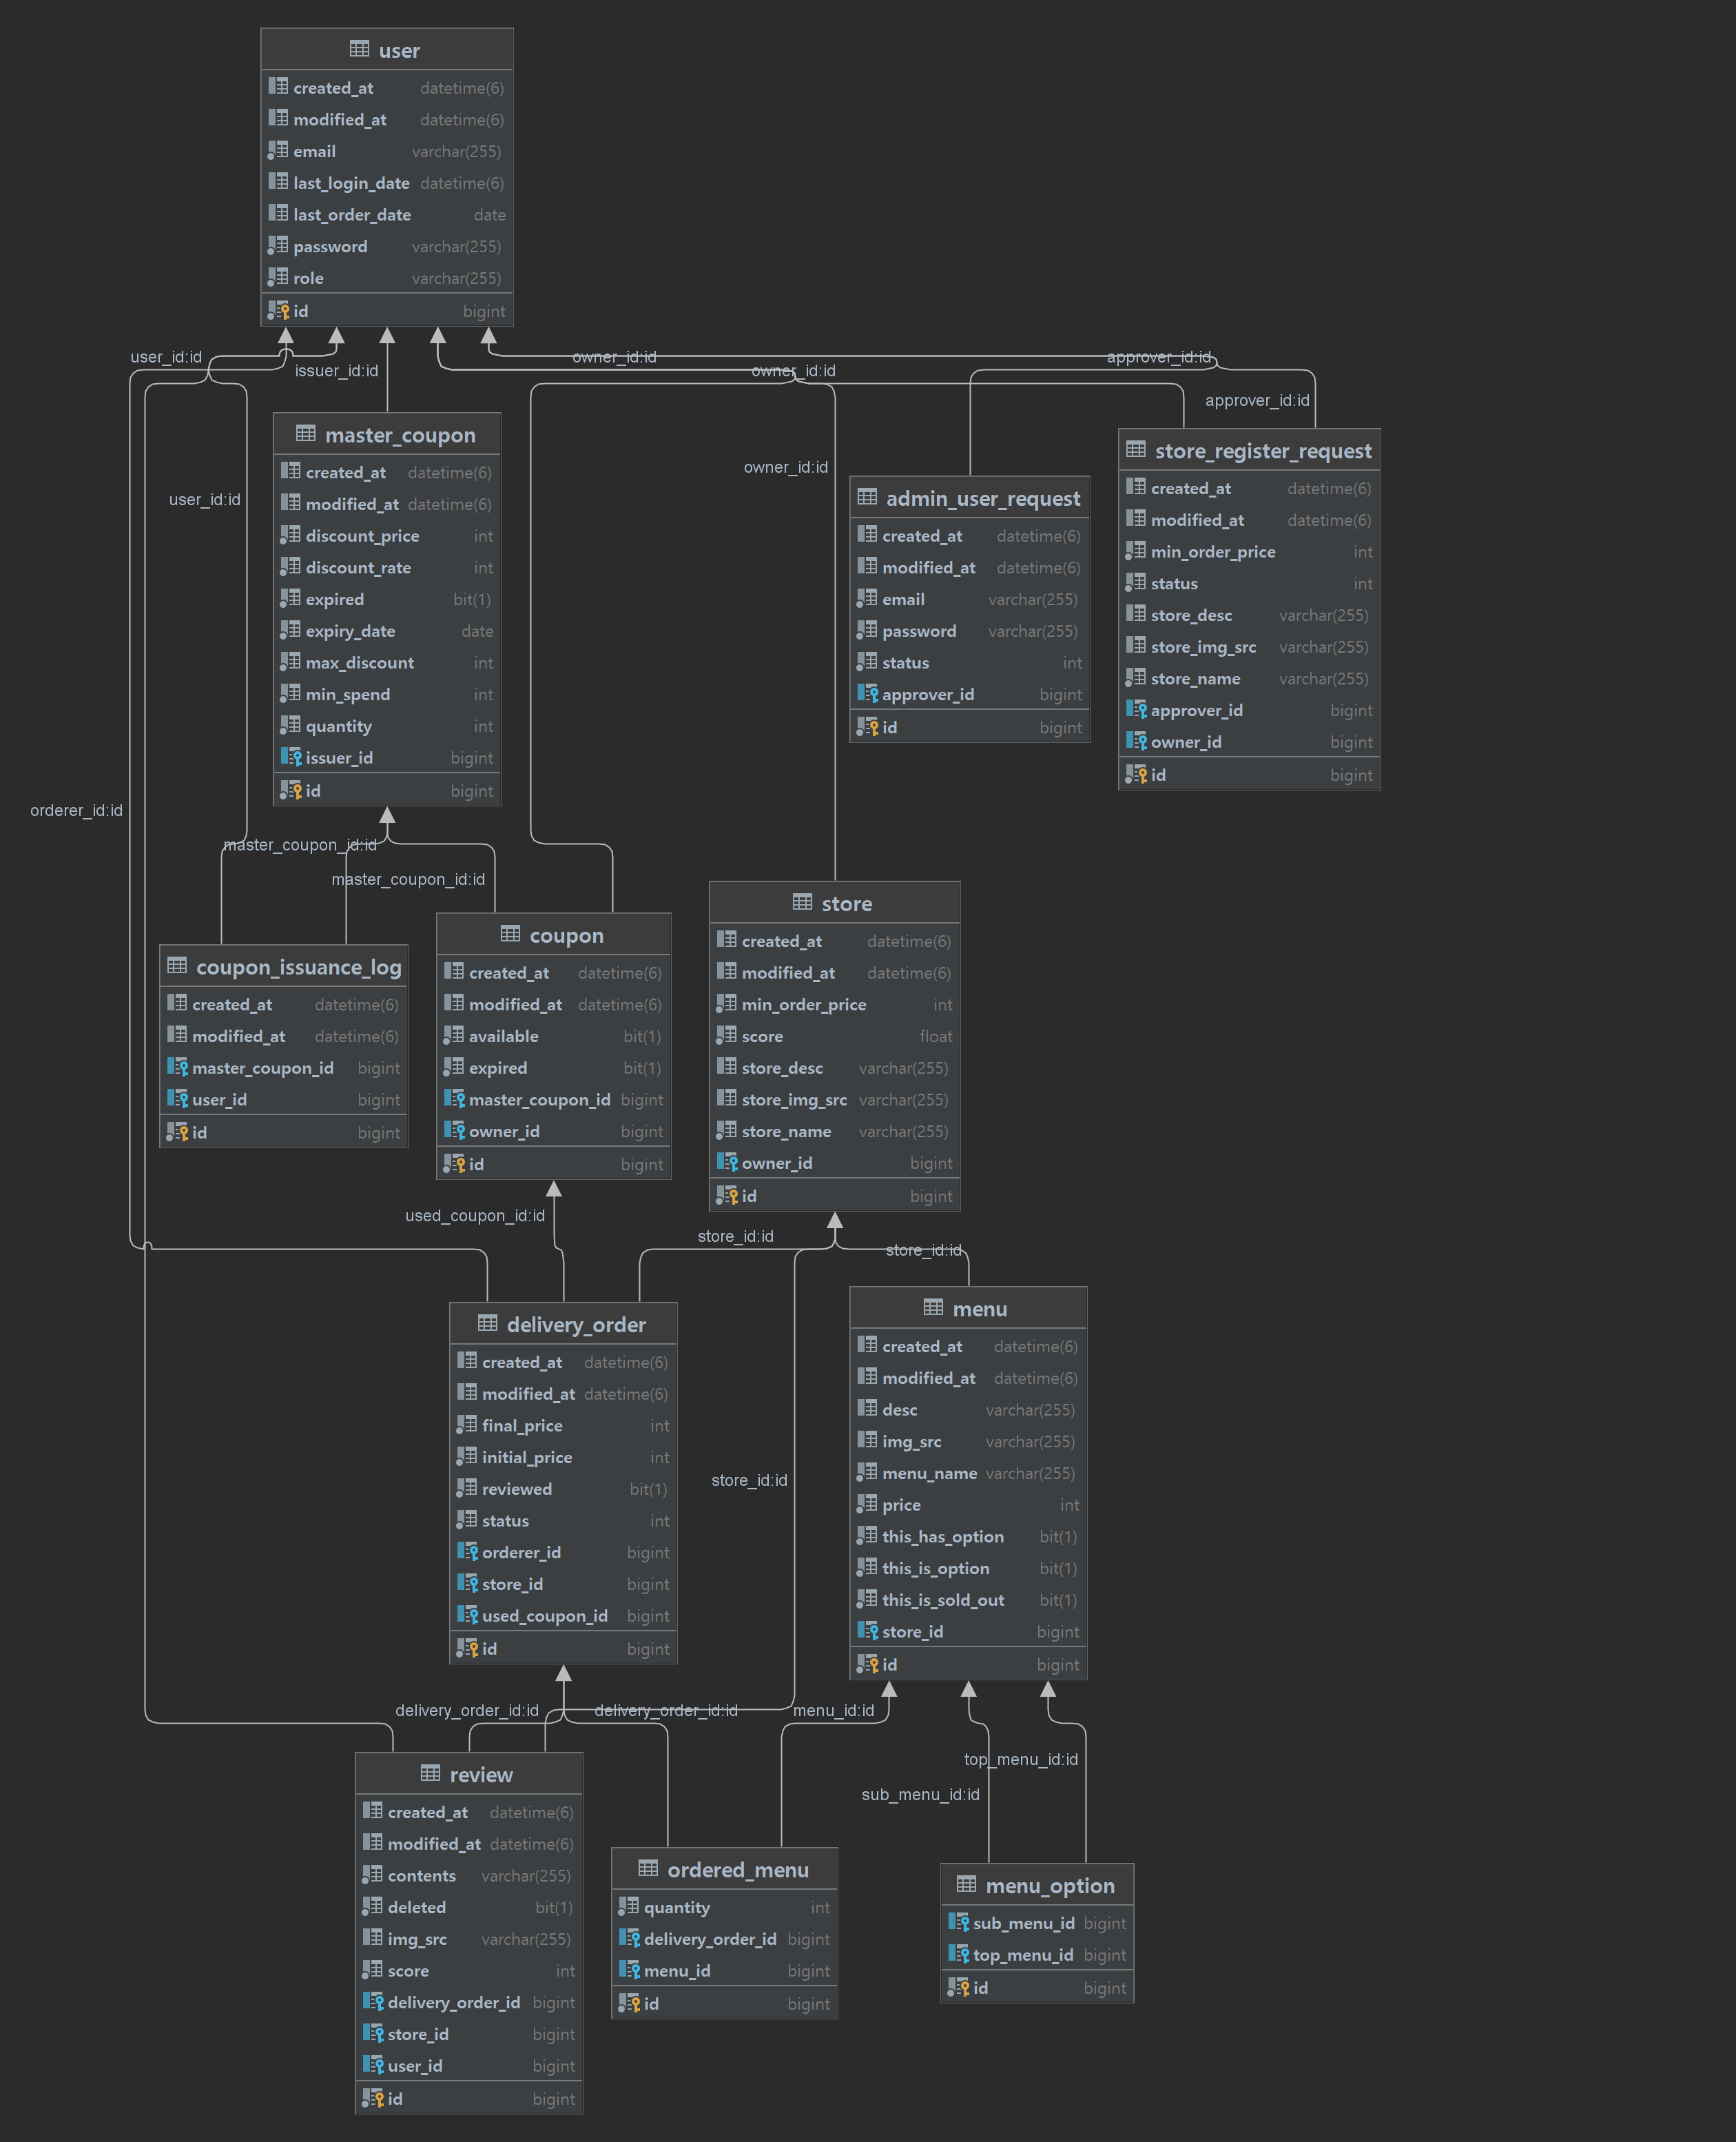Click the menu_option table header icon
1736x2142 pixels.
click(x=966, y=1885)
